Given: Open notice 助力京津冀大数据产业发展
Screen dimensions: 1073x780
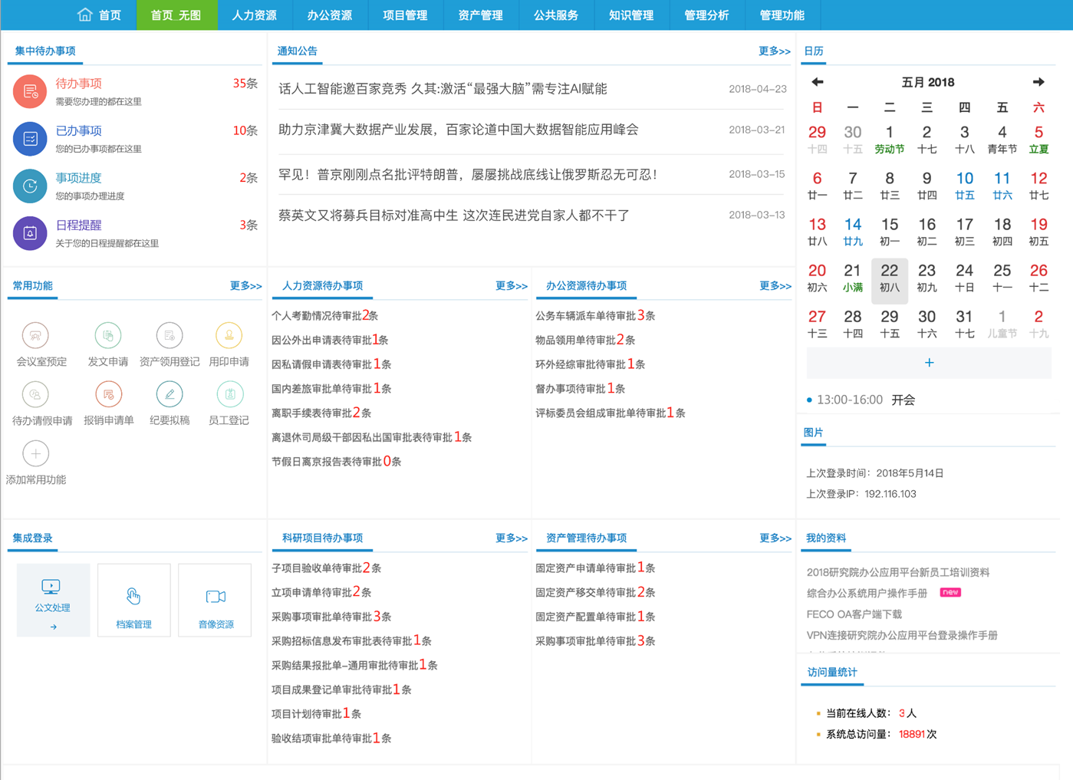Looking at the screenshot, I should 459,130.
